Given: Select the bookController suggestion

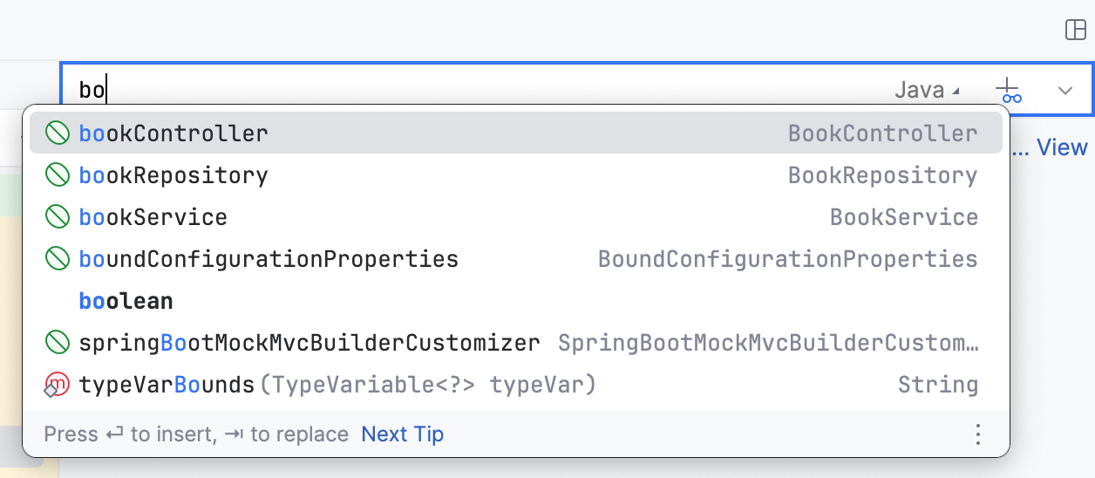Looking at the screenshot, I should 173,133.
